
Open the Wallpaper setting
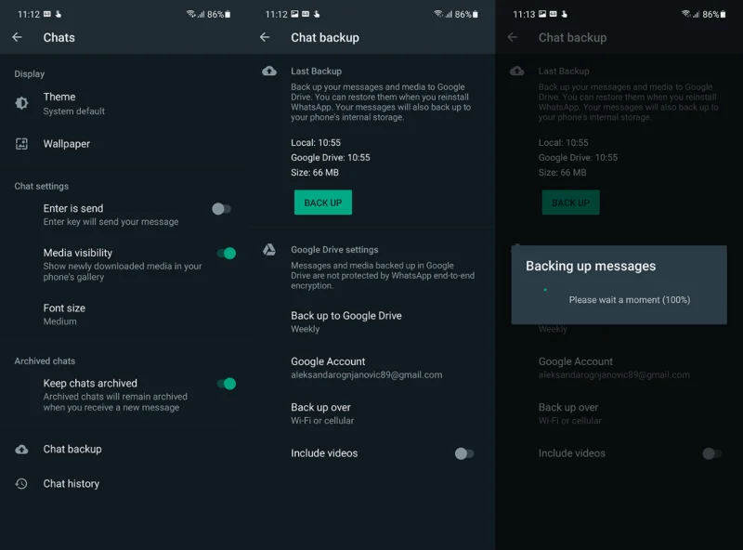click(x=124, y=144)
